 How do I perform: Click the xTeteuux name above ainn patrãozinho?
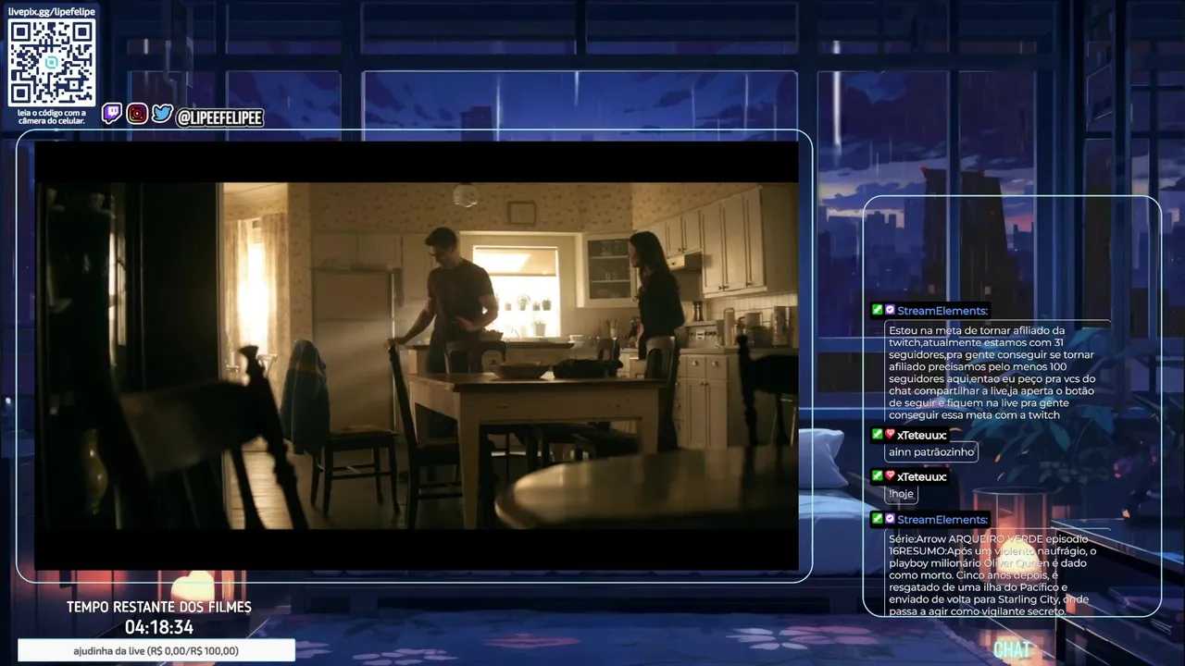(x=922, y=435)
